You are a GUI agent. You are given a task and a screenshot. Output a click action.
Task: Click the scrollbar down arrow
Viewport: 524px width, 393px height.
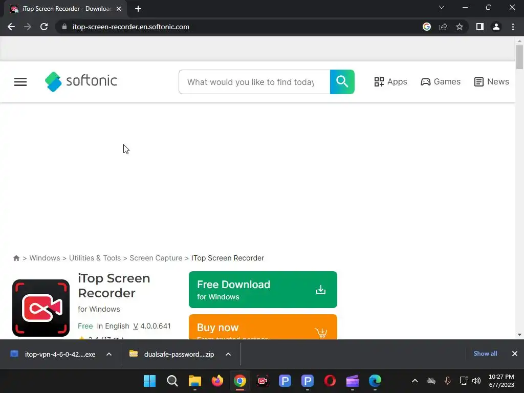519,335
